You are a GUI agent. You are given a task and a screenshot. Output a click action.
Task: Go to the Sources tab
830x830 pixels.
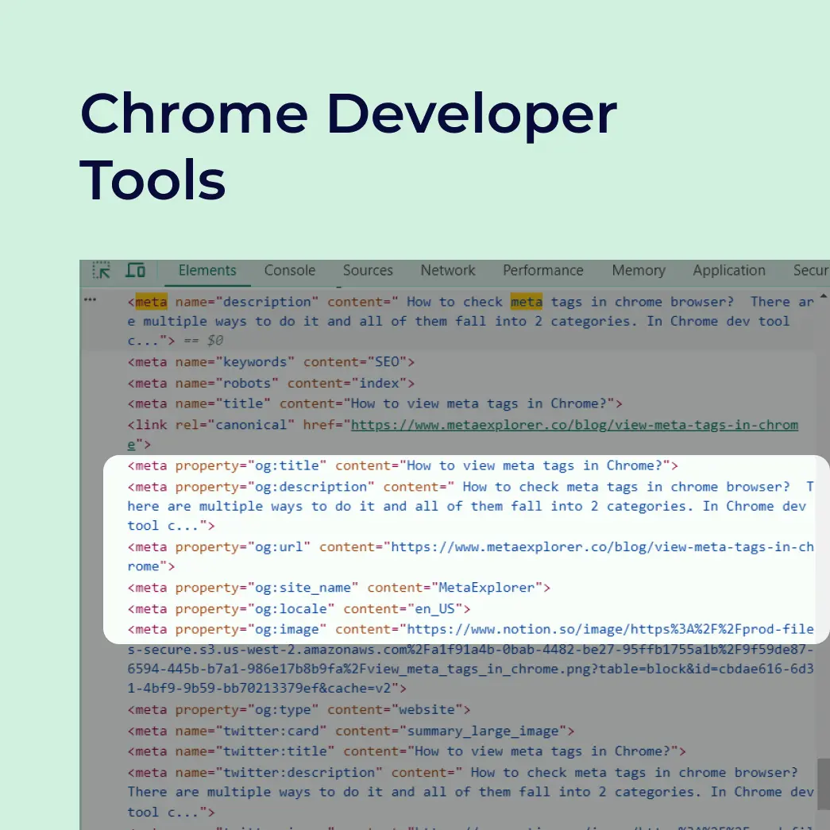(x=368, y=270)
